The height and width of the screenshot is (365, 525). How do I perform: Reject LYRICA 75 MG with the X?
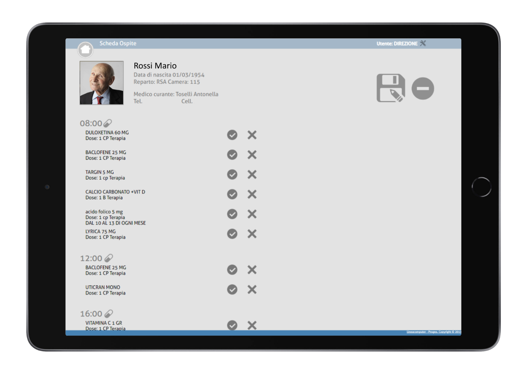pos(252,234)
